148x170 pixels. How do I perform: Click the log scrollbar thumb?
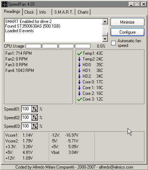[x=105, y=34]
